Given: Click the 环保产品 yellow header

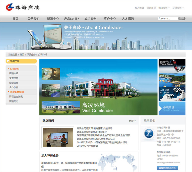Looking at the screenshot, I should [21, 61].
